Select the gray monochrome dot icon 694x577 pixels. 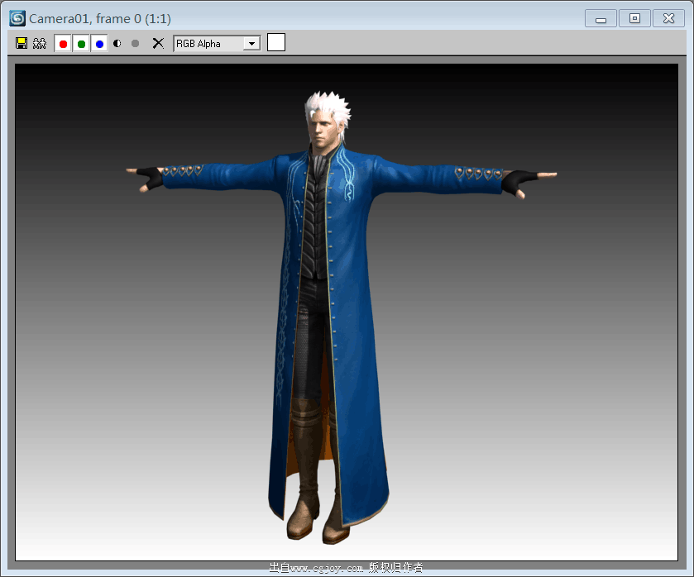(x=134, y=43)
